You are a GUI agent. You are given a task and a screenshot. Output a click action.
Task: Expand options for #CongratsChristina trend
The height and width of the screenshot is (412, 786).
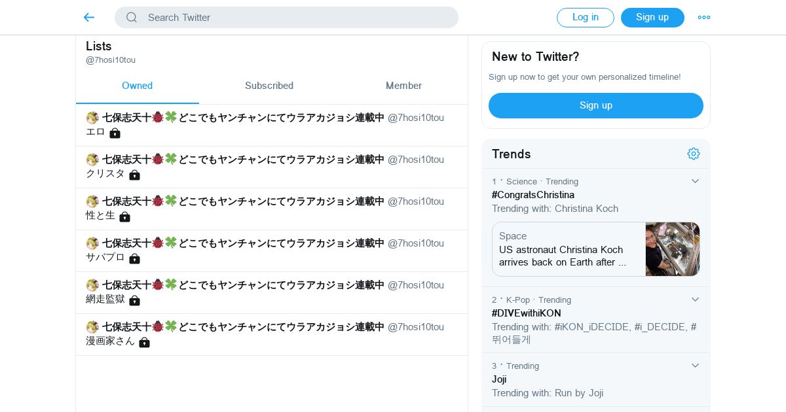[695, 181]
